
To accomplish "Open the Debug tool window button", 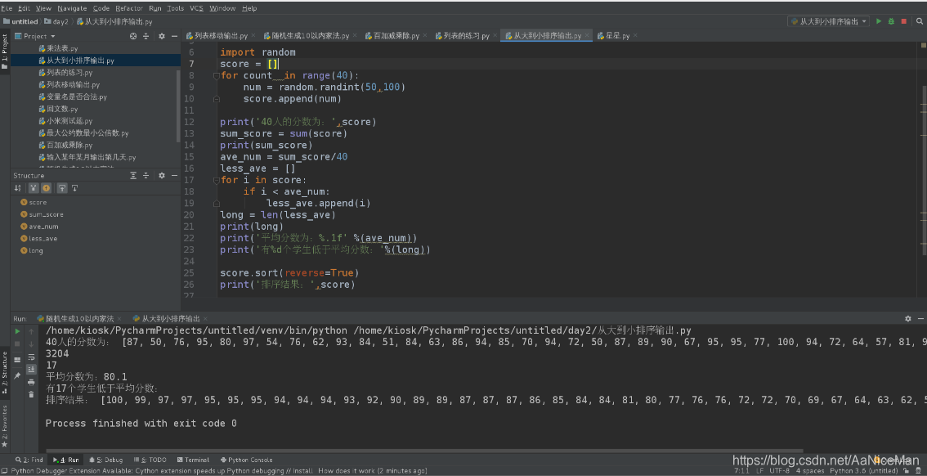I will (105, 460).
